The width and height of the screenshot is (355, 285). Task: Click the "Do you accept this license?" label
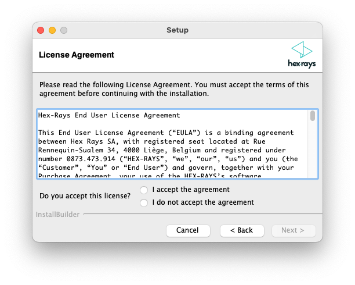[x=85, y=196]
